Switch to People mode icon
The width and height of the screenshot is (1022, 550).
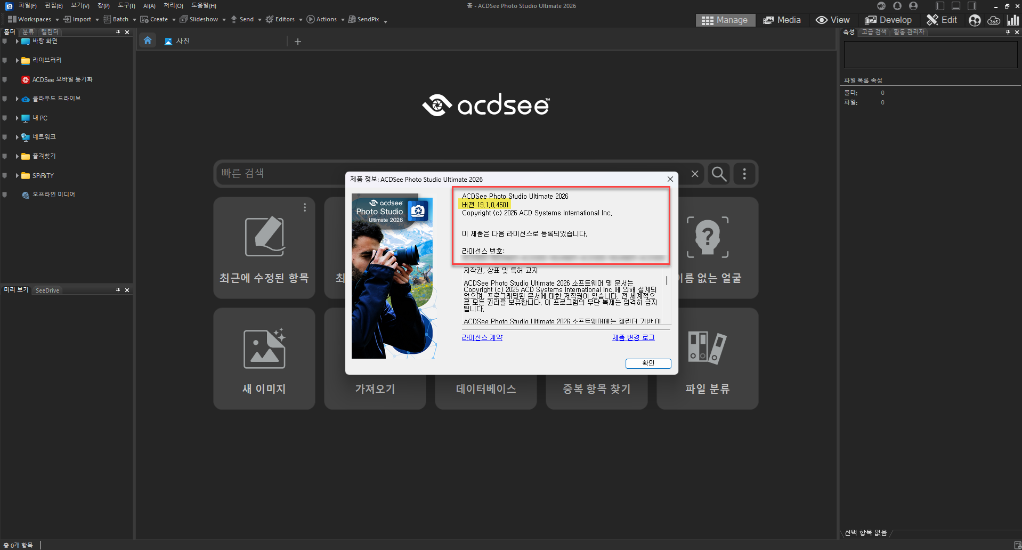tap(975, 20)
